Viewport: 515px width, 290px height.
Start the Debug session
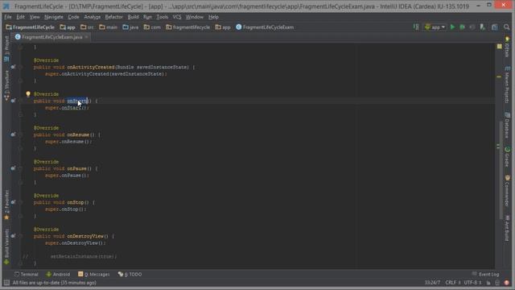click(462, 27)
